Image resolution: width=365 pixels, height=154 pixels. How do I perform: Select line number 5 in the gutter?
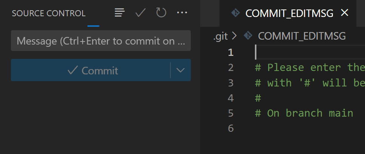230,113
